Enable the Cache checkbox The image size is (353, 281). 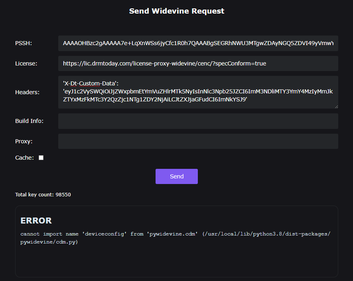[41, 158]
